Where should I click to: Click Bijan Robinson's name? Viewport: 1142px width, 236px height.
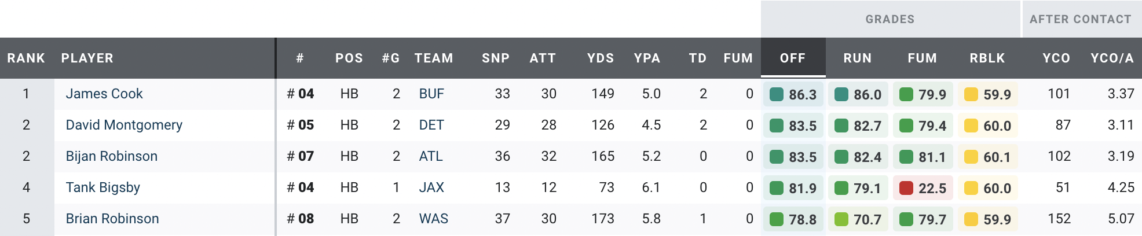(112, 156)
